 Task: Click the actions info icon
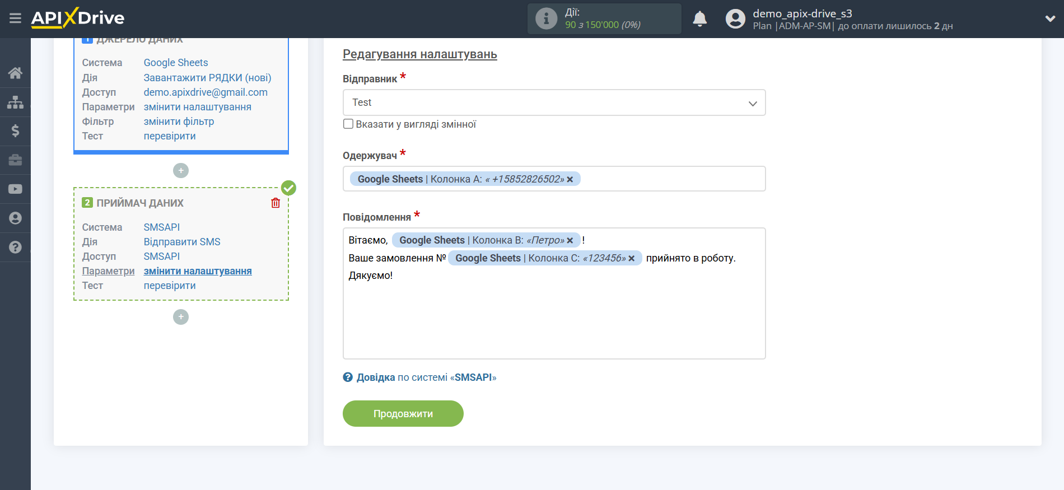tap(546, 18)
